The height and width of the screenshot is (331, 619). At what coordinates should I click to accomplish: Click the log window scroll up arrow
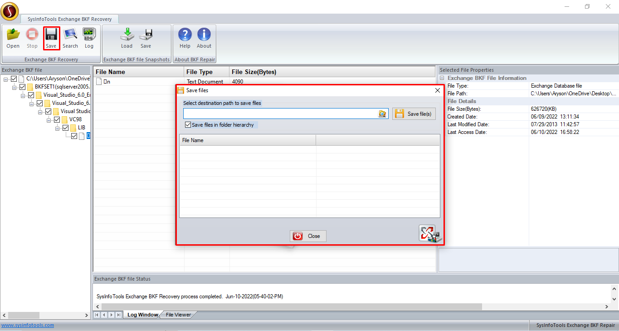pos(614,288)
